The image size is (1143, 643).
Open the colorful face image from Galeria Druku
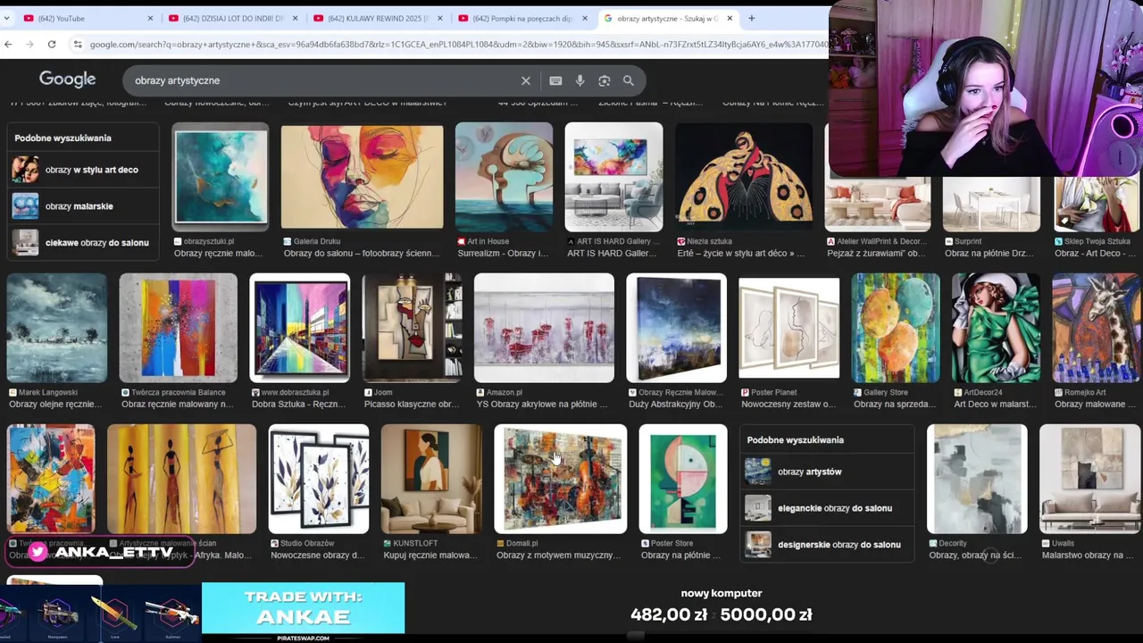point(362,177)
